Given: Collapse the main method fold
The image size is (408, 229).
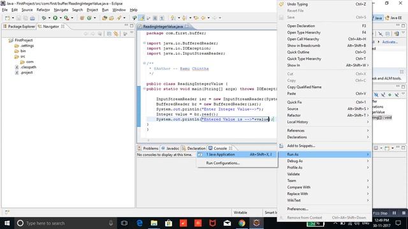Looking at the screenshot, I should pos(144,89).
